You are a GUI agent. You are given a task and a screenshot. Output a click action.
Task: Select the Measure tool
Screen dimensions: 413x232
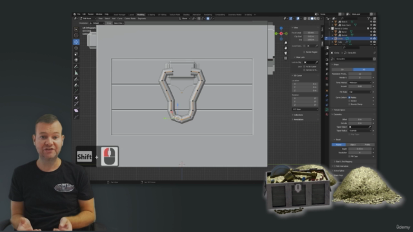coord(76,73)
